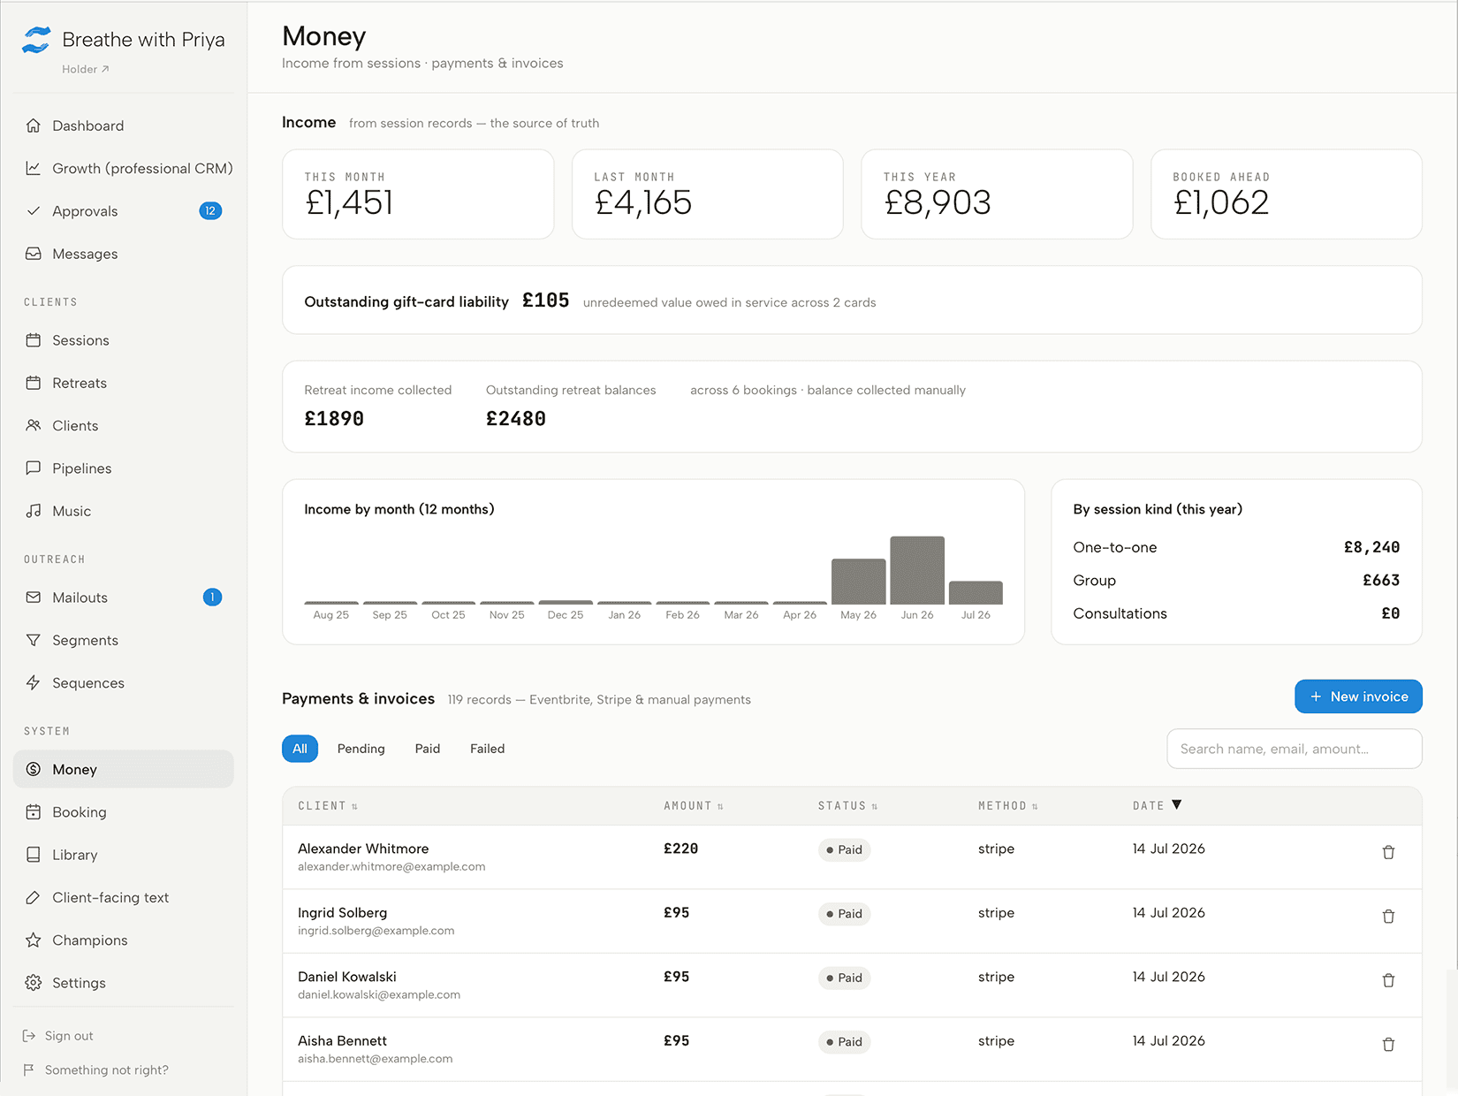Click the Sequences lightning icon

click(34, 682)
